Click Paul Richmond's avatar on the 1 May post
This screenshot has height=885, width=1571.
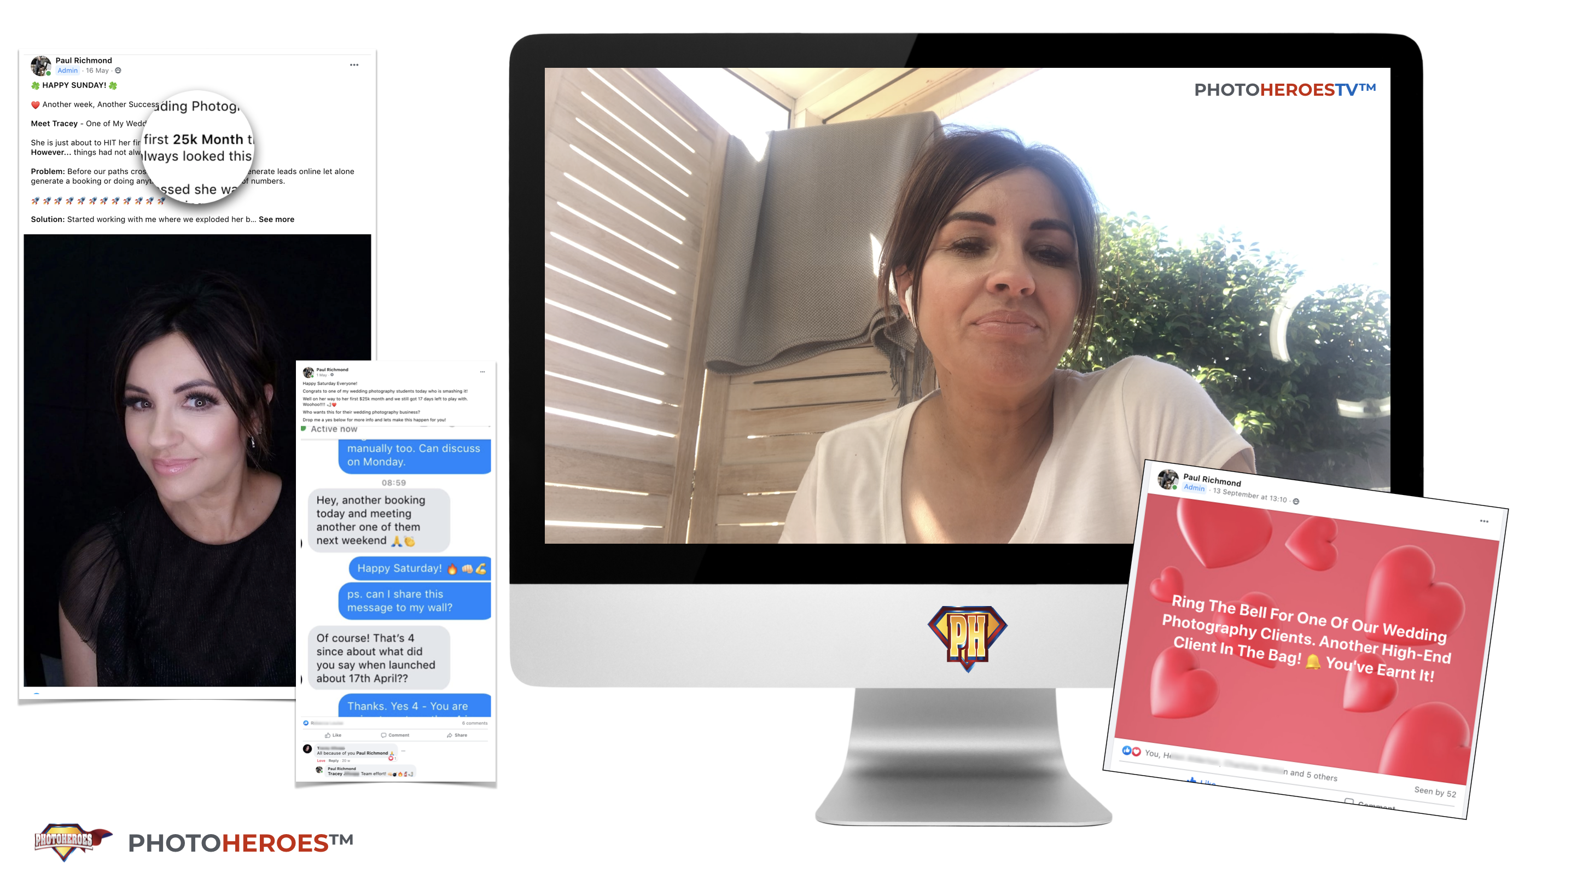coord(308,372)
